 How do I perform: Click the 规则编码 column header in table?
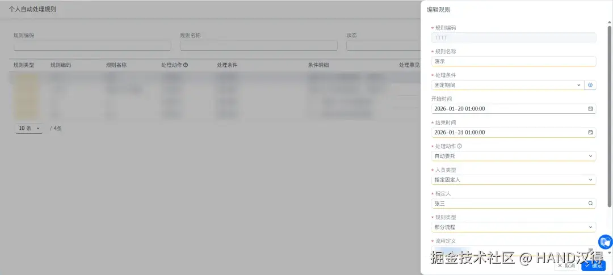point(61,65)
